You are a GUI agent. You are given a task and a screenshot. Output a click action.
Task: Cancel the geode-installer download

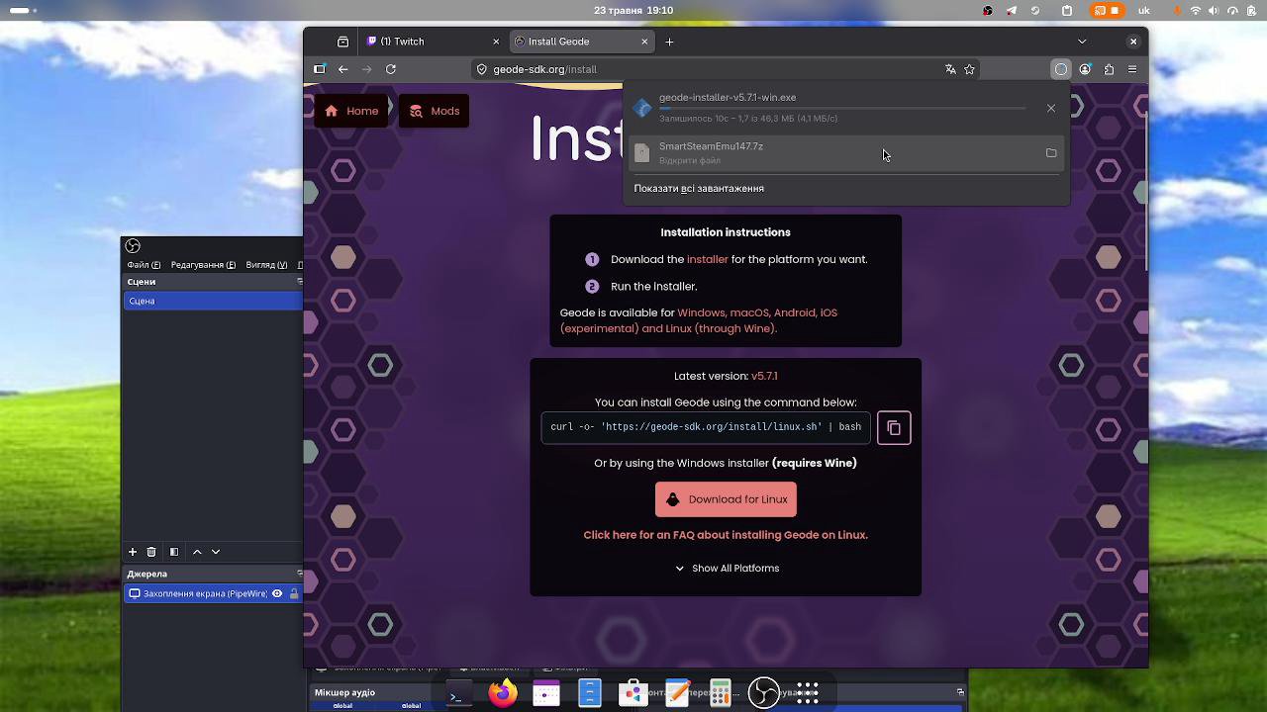point(1051,108)
